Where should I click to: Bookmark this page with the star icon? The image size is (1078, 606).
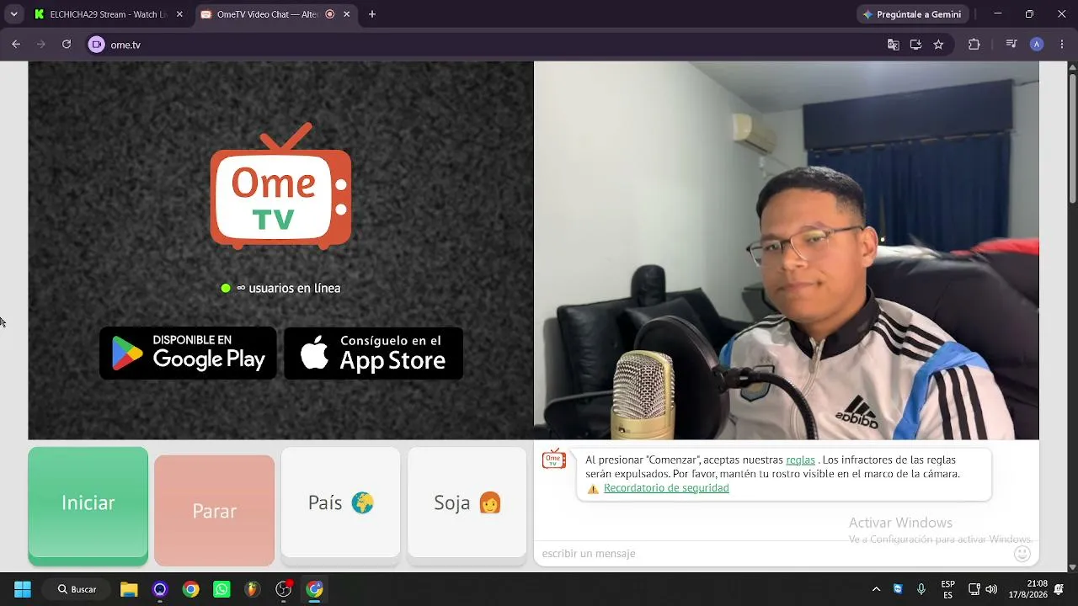938,45
